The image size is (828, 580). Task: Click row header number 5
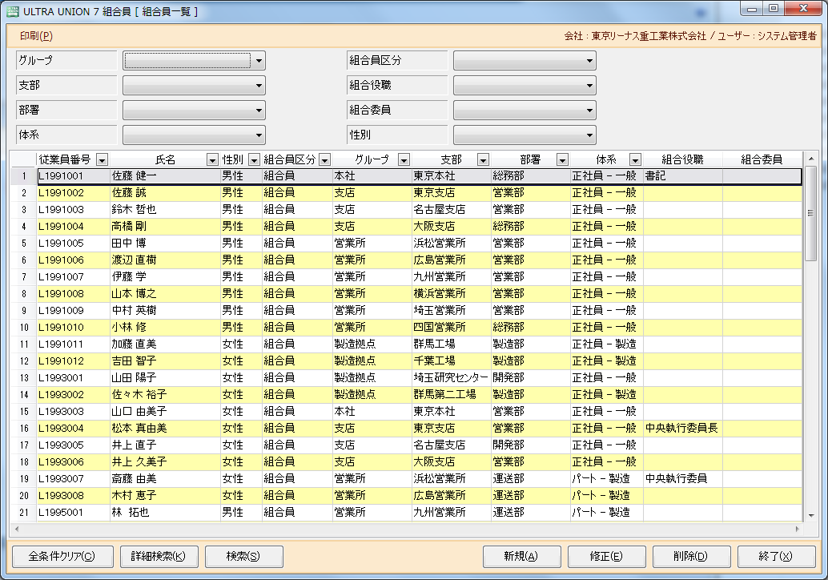click(24, 244)
